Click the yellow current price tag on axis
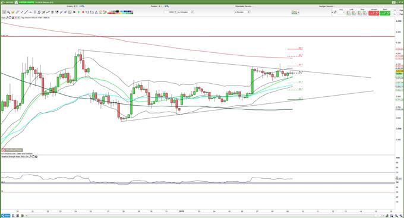This screenshot has width=404, height=218. 399,71
